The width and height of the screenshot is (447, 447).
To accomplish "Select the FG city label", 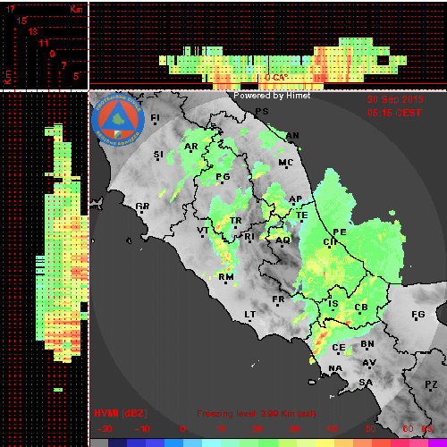I will [x=418, y=314].
